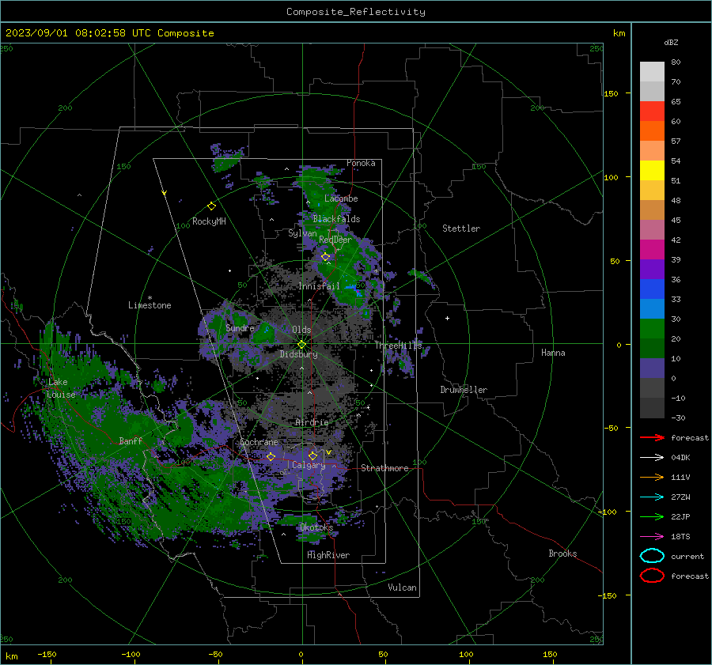Screen dimensions: 712x665
Task: Click the yellow diamond marker above Calgary
Action: [x=312, y=455]
